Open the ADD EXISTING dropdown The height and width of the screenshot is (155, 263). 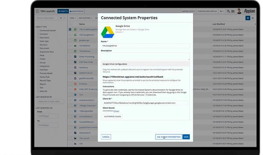[x=86, y=18]
